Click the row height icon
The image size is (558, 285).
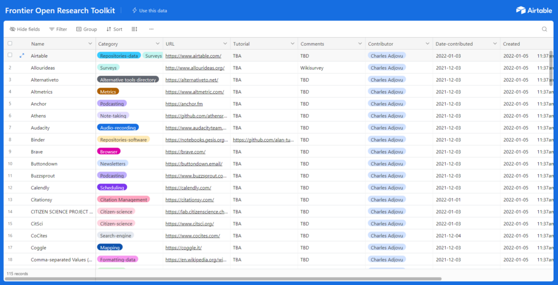(x=134, y=29)
